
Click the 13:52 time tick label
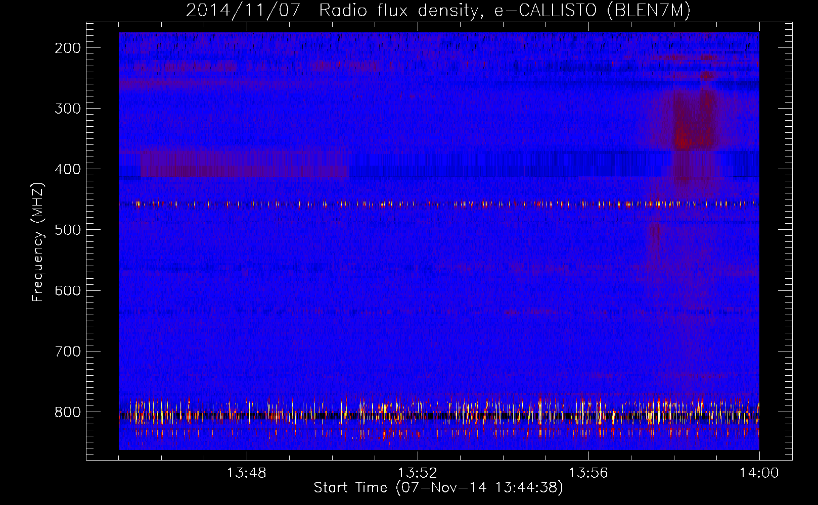tap(418, 473)
